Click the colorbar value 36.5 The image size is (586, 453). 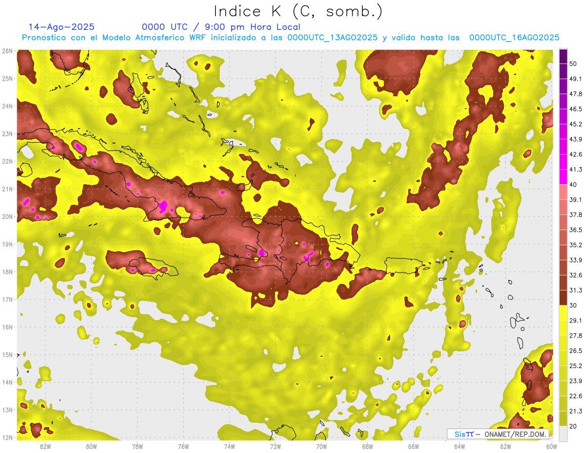[x=576, y=230]
